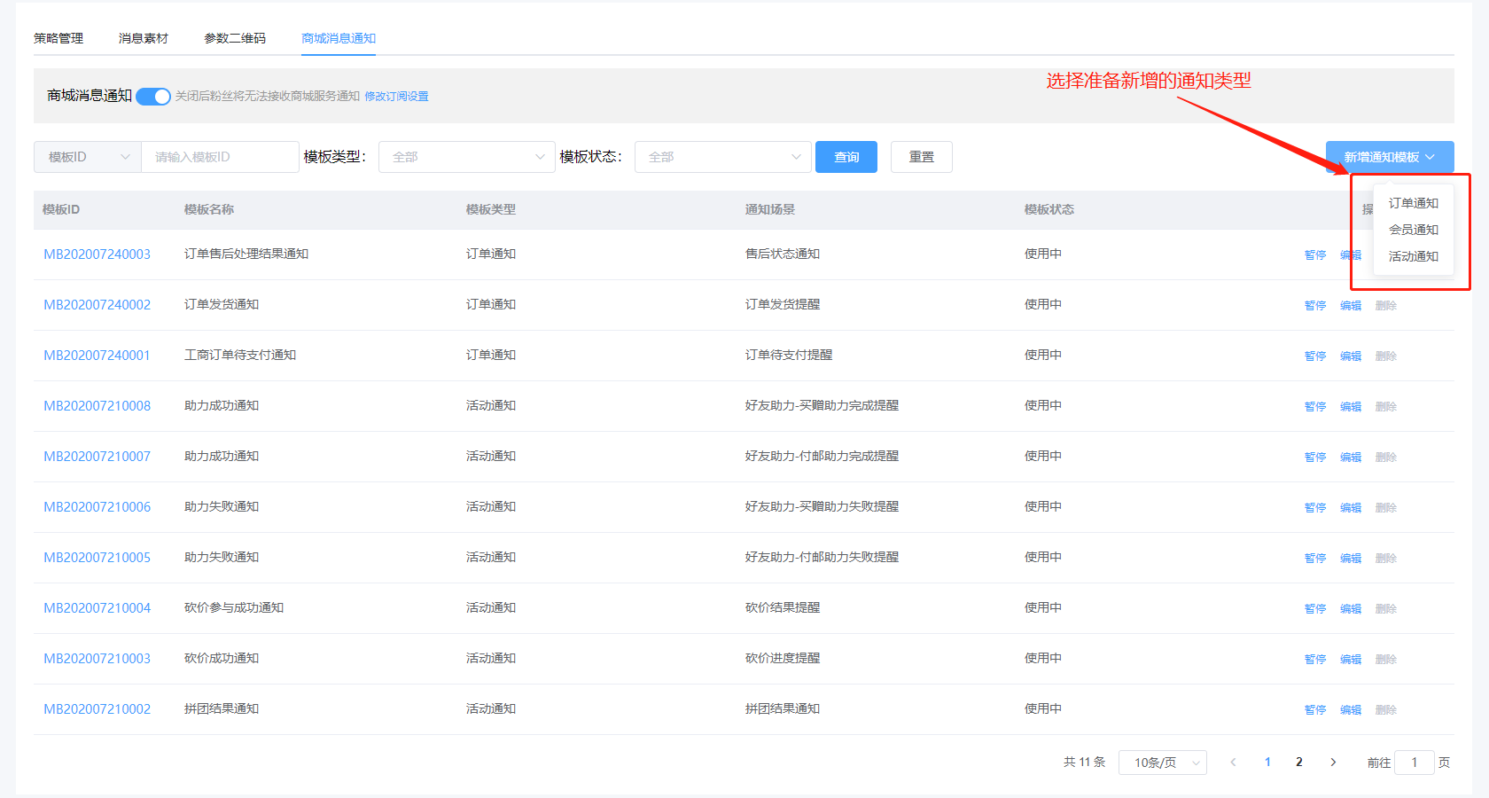This screenshot has width=1489, height=798.
Task: Click inside the 请输入模板ID input field
Action: [x=220, y=157]
